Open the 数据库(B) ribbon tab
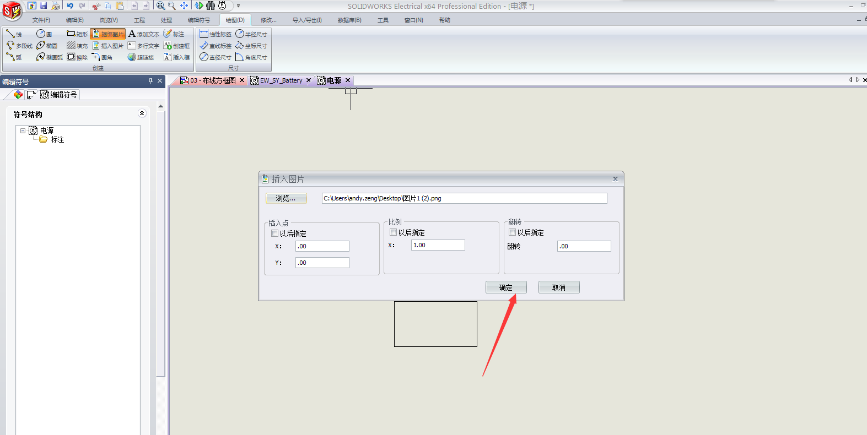The height and width of the screenshot is (435, 867). click(349, 20)
